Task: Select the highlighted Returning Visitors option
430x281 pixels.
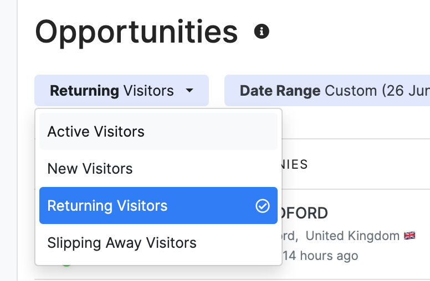Action: click(158, 205)
